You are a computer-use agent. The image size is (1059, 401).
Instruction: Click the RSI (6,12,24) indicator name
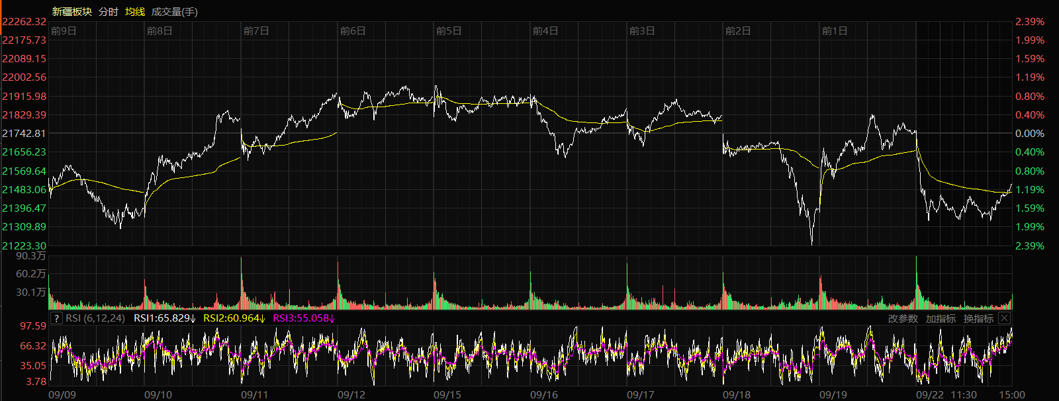(x=95, y=318)
